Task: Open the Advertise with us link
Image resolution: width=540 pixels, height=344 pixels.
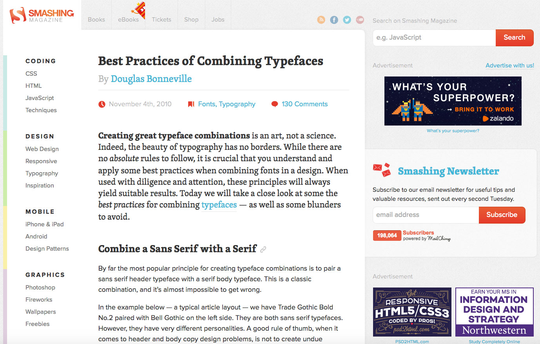Action: [509, 66]
